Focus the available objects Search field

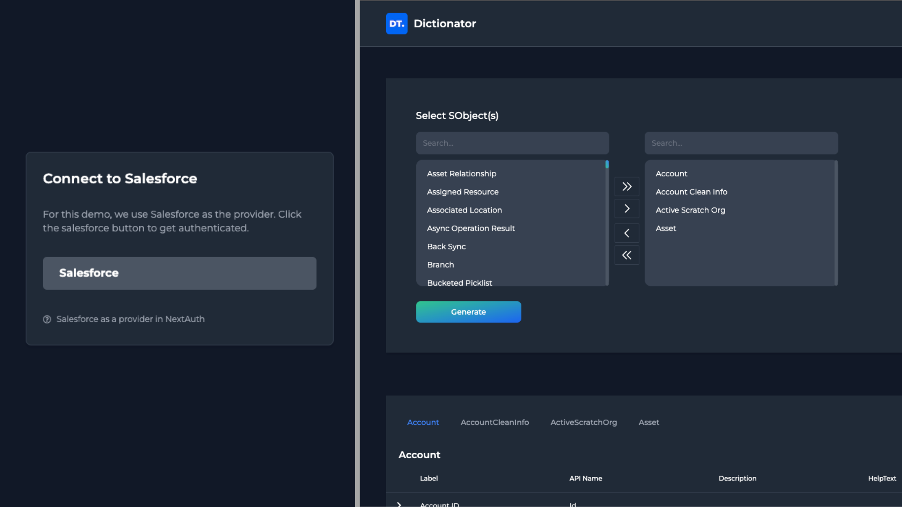(x=512, y=143)
